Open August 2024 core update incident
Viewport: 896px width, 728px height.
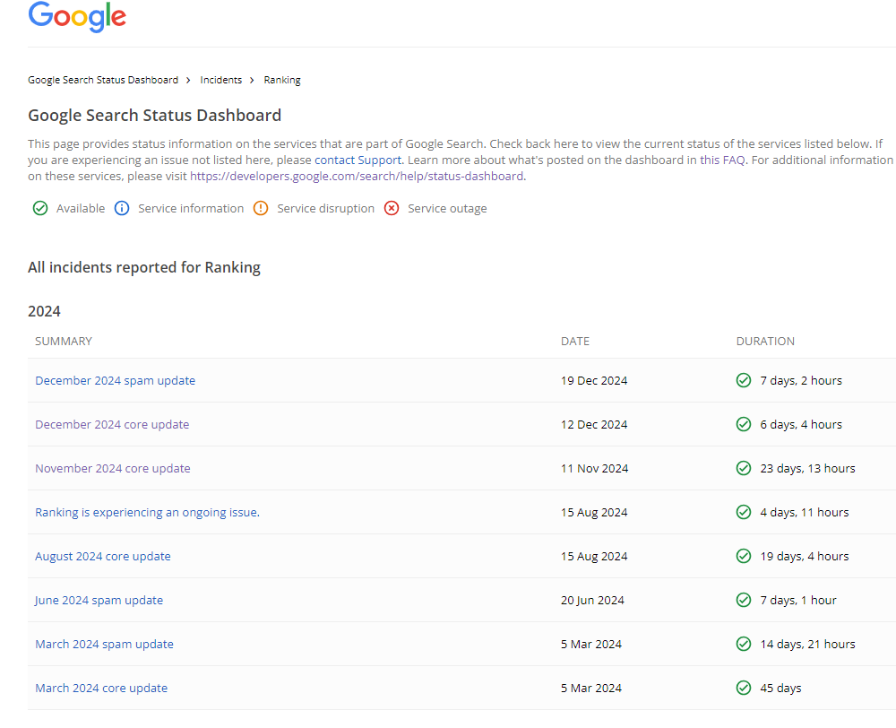point(103,556)
